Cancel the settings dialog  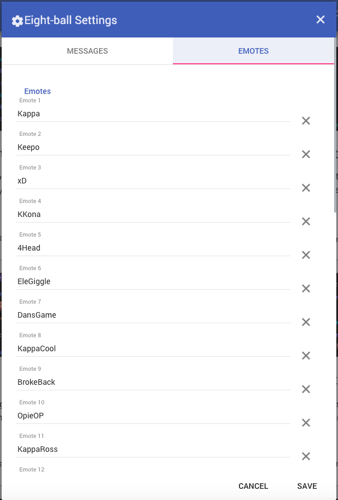pyautogui.click(x=253, y=486)
